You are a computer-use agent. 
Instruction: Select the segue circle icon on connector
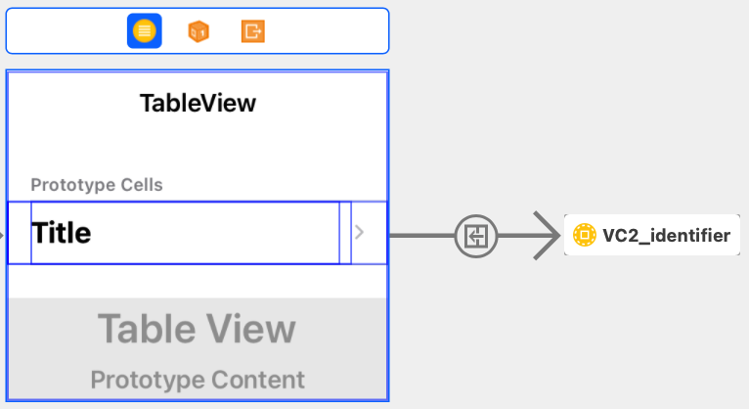(476, 235)
